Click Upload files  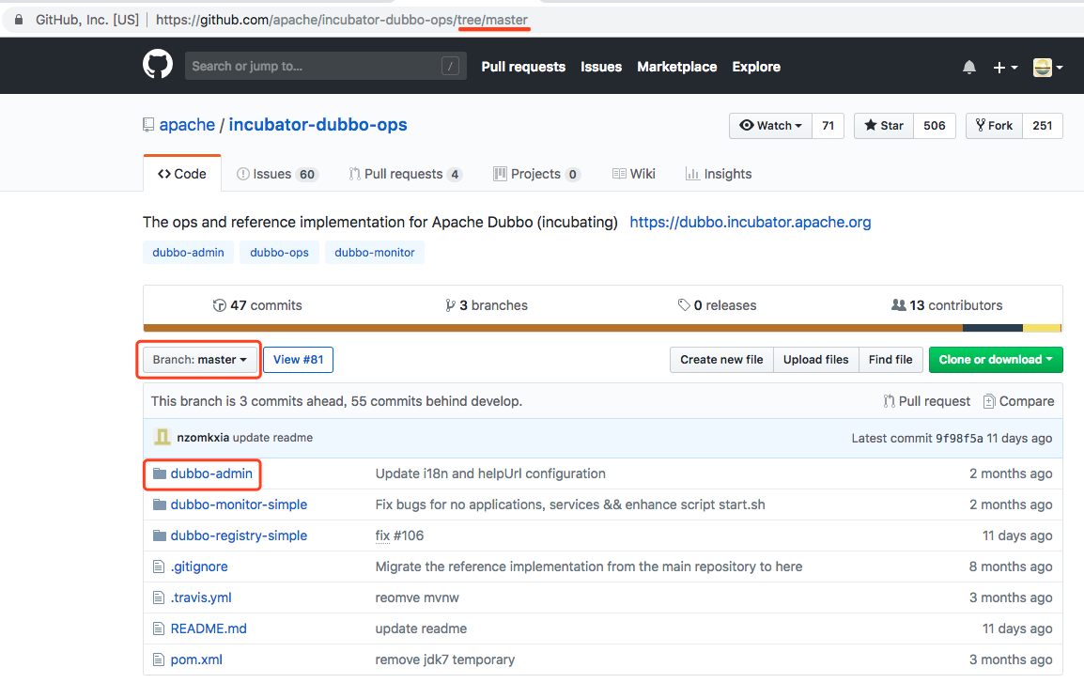815,360
